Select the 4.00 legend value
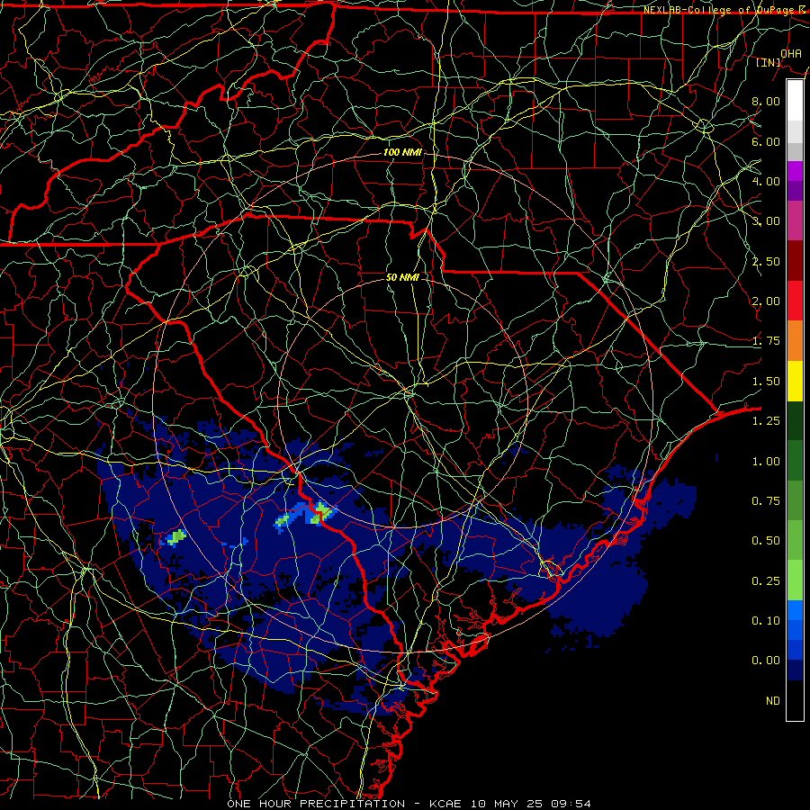Image resolution: width=810 pixels, height=810 pixels. coord(766,181)
